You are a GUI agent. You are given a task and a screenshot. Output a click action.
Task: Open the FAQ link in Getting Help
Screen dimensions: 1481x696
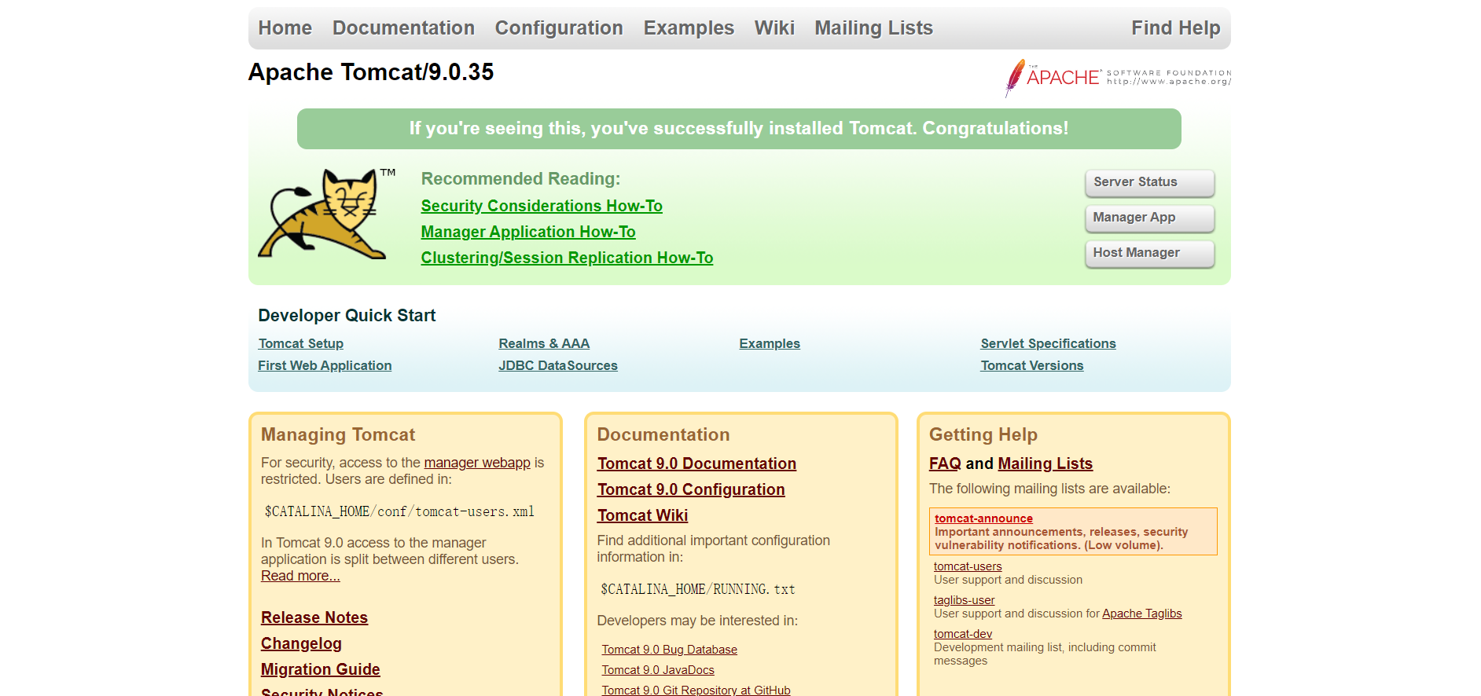(945, 463)
